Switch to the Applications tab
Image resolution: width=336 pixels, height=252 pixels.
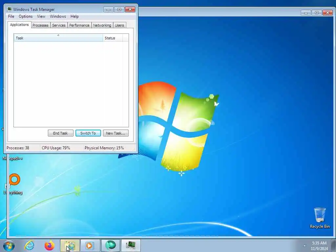tap(19, 25)
